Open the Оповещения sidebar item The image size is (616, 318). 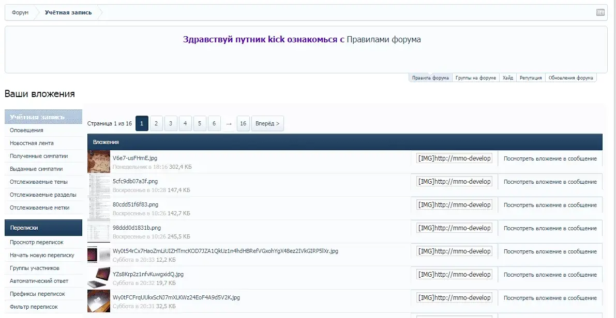coord(43,130)
